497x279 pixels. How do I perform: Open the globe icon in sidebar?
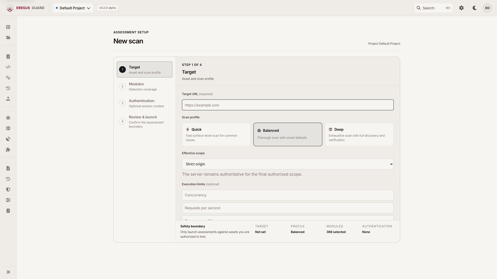pos(8,128)
